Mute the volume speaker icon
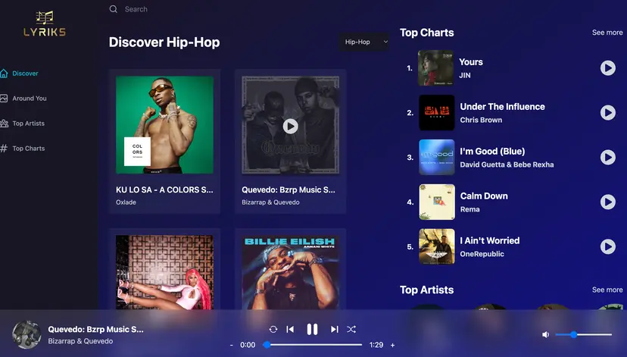Viewport: 627px width, 357px height. coord(545,334)
